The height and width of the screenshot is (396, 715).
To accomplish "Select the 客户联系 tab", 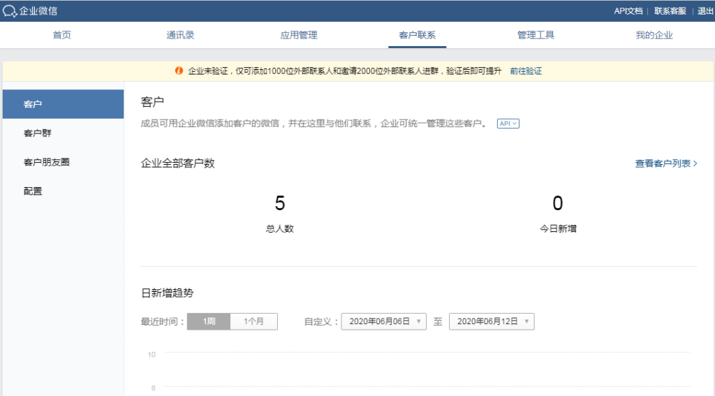I will coord(418,35).
